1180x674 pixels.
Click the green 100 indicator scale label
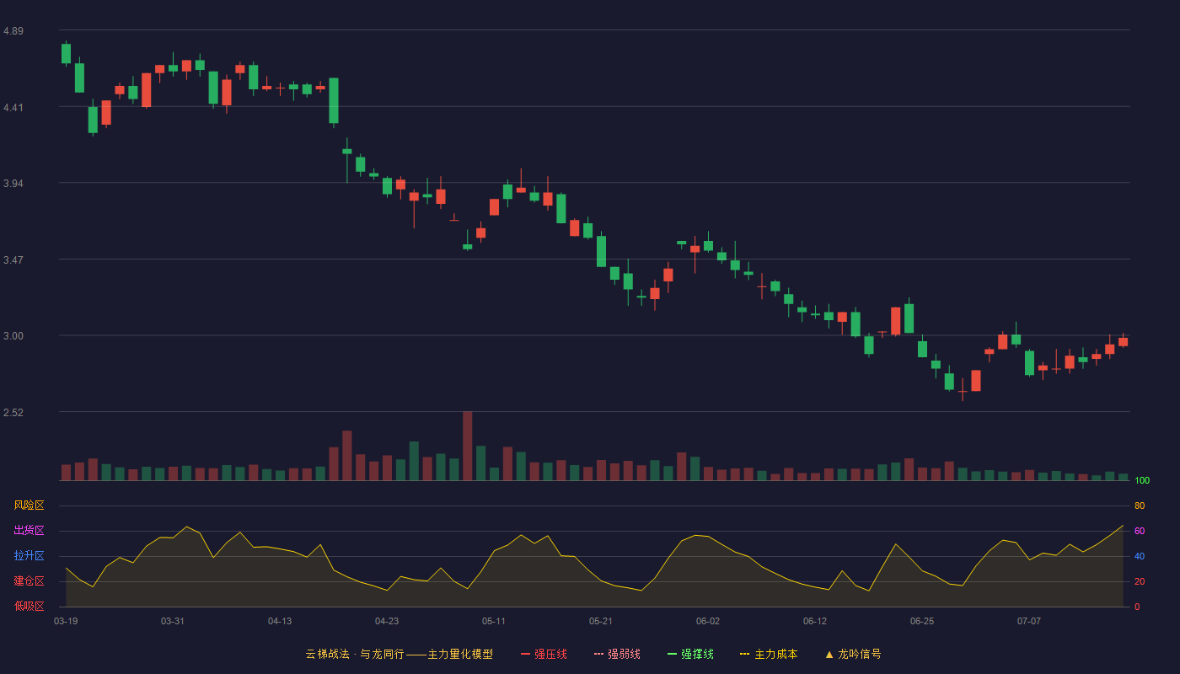[x=1142, y=480]
